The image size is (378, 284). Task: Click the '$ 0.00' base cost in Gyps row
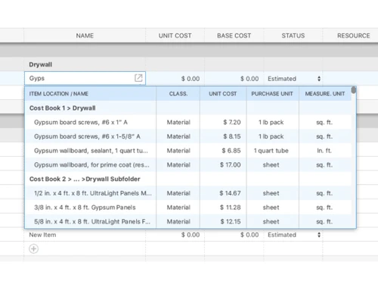[249, 79]
